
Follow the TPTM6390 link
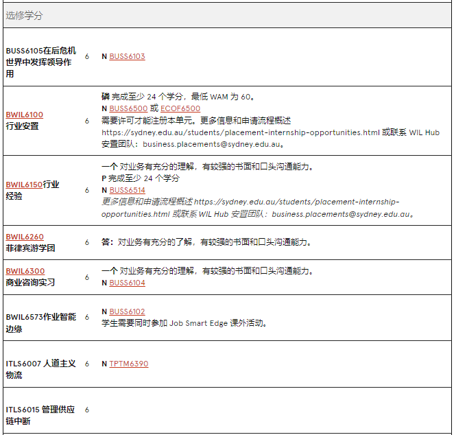coord(129,364)
